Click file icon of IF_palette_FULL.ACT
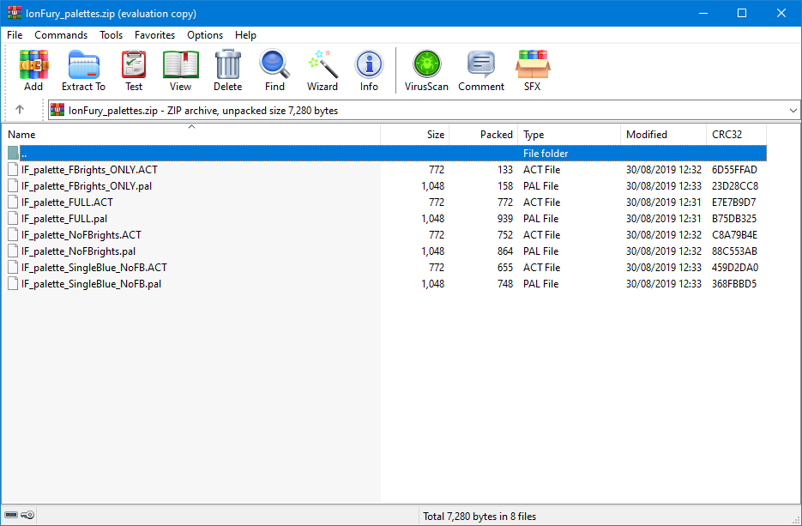Screen dimensions: 802x526 click(13, 203)
